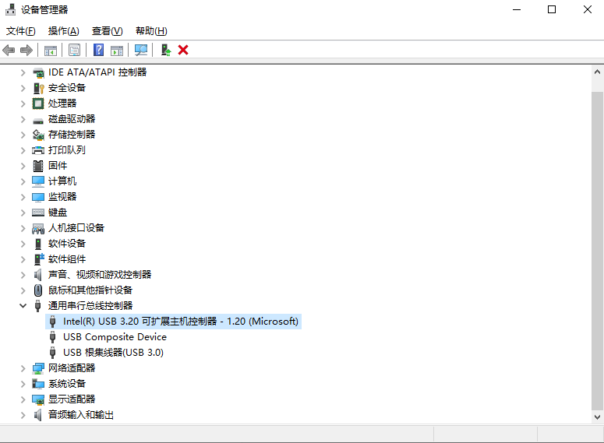Click the 存储控制器 icon
The width and height of the screenshot is (604, 443).
tap(38, 135)
